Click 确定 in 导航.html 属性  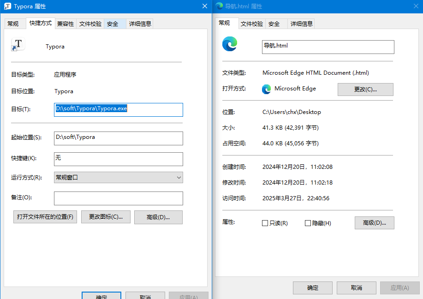(313, 288)
